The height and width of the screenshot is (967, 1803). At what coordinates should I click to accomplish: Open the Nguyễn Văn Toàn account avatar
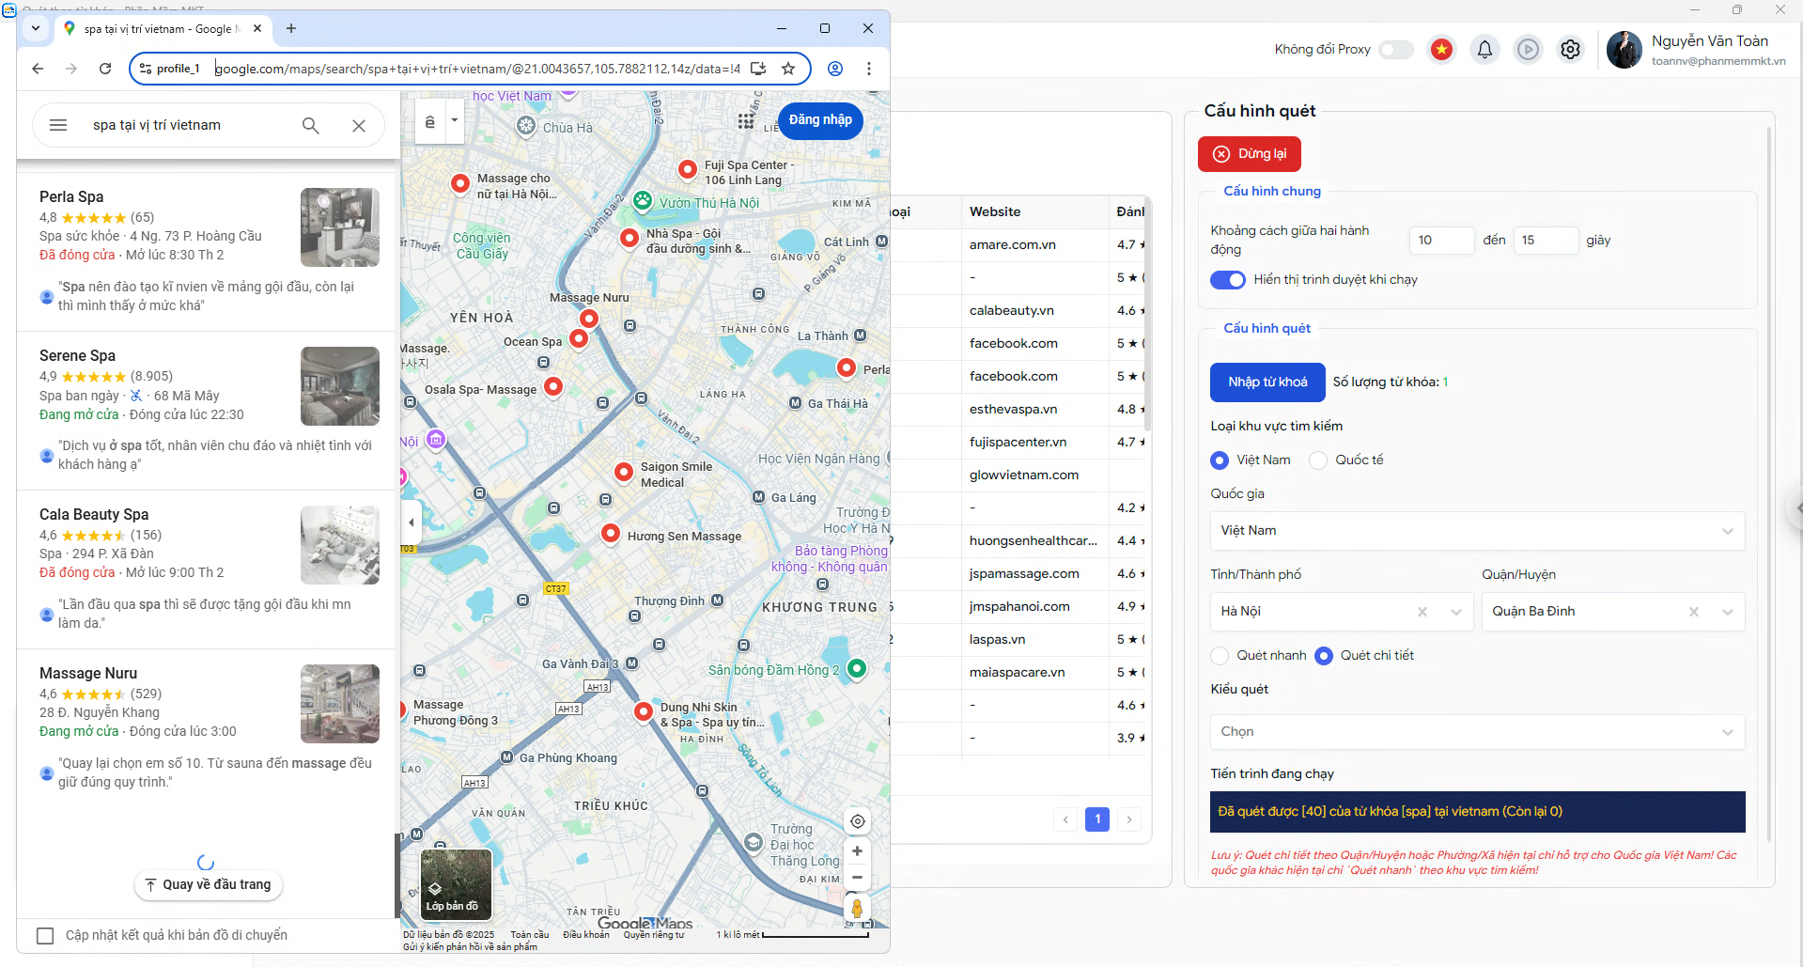point(1624,49)
